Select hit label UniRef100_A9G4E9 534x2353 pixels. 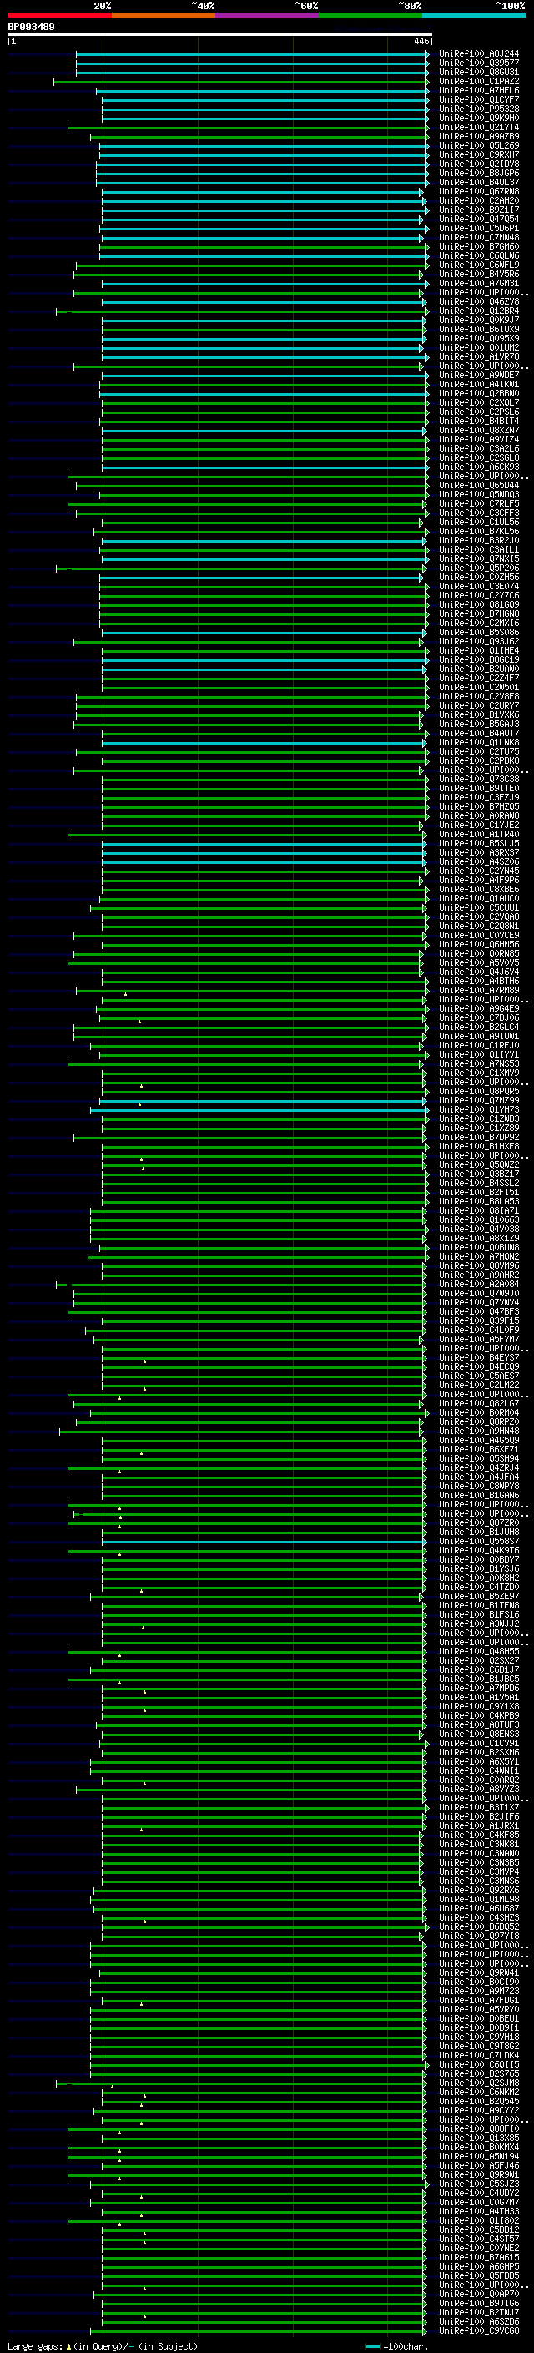[478, 1008]
